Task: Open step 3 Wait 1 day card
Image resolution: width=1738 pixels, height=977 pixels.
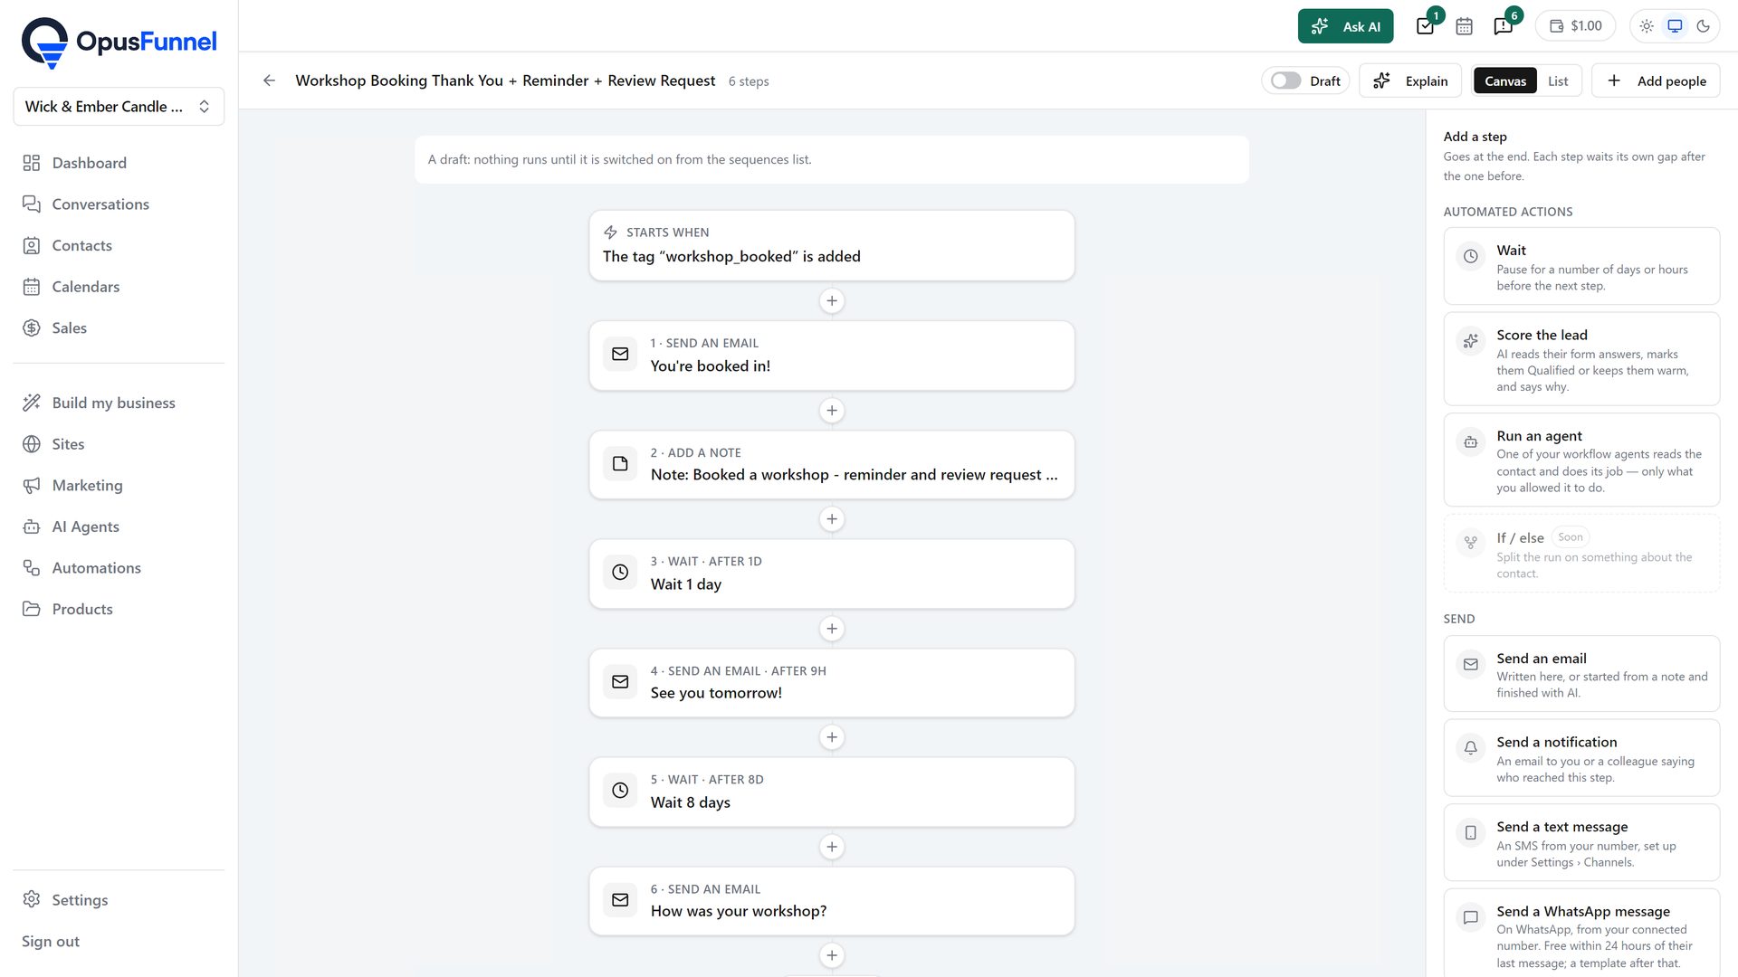Action: (831, 574)
